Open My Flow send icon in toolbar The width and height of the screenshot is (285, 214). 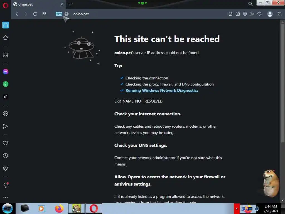252,14
